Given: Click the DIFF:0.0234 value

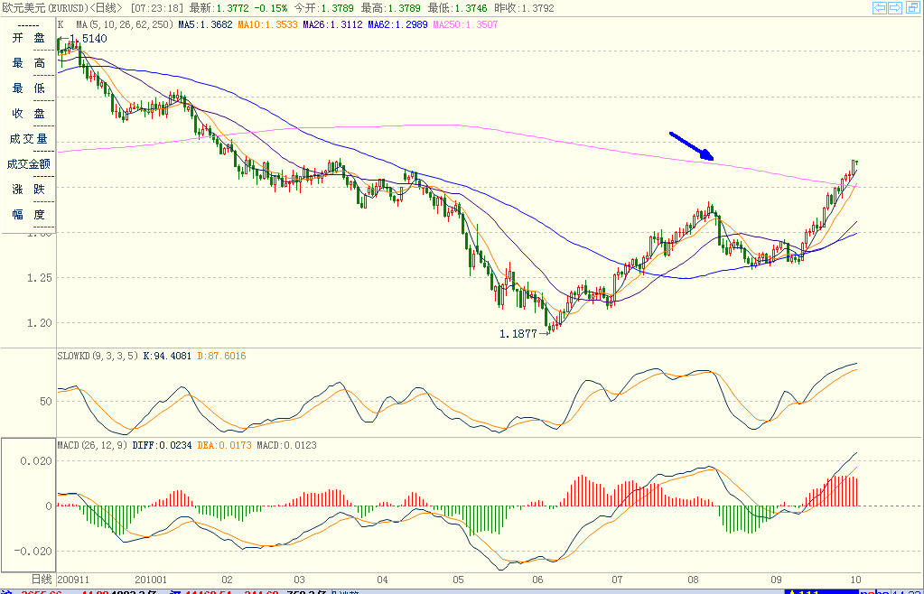Looking at the screenshot, I should pyautogui.click(x=162, y=446).
